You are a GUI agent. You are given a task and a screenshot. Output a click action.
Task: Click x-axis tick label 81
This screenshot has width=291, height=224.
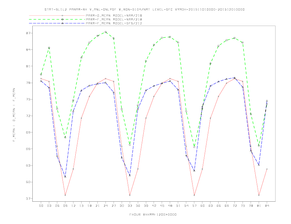tap(259, 206)
